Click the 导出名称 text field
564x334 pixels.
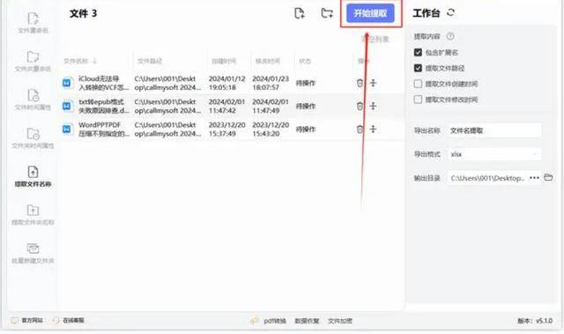tap(494, 130)
